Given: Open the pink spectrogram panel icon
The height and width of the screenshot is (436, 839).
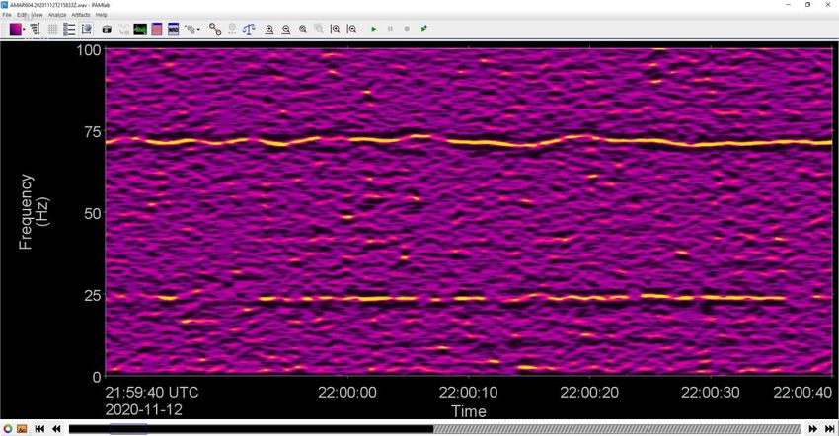Looking at the screenshot, I should click(157, 29).
